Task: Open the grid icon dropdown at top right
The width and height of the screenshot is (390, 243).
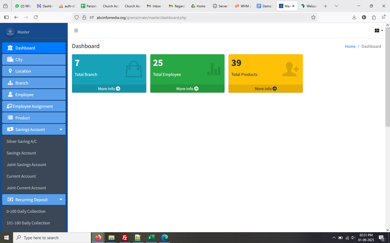Action: [x=378, y=31]
